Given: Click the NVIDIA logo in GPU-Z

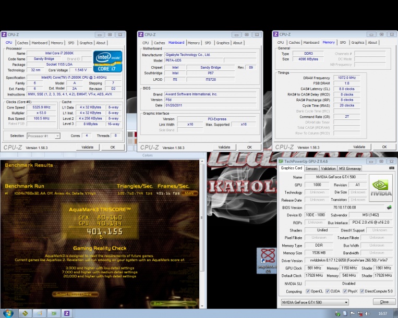Looking at the screenshot, I should point(380,188).
